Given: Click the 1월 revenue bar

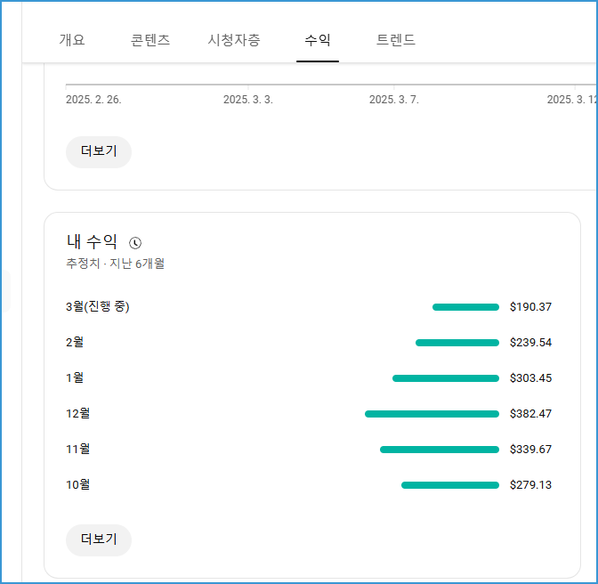Looking at the screenshot, I should (x=446, y=378).
